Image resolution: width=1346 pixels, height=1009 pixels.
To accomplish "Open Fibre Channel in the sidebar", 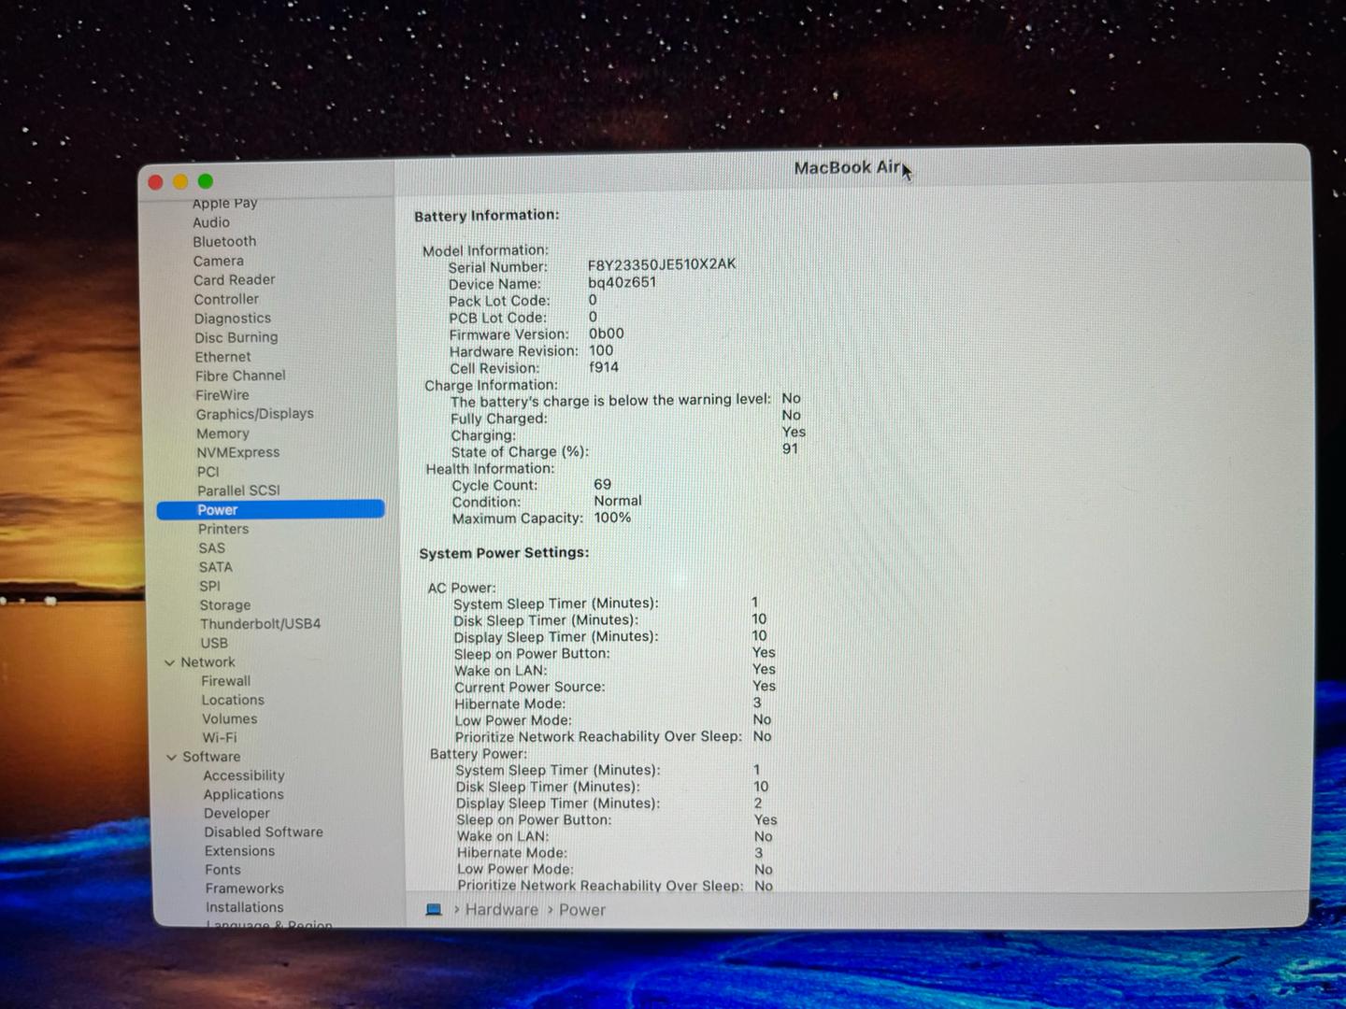I will (x=240, y=376).
